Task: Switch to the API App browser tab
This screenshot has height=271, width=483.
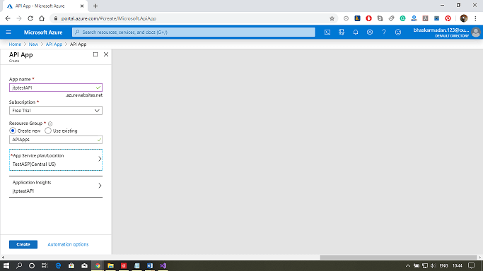Action: 46,6
